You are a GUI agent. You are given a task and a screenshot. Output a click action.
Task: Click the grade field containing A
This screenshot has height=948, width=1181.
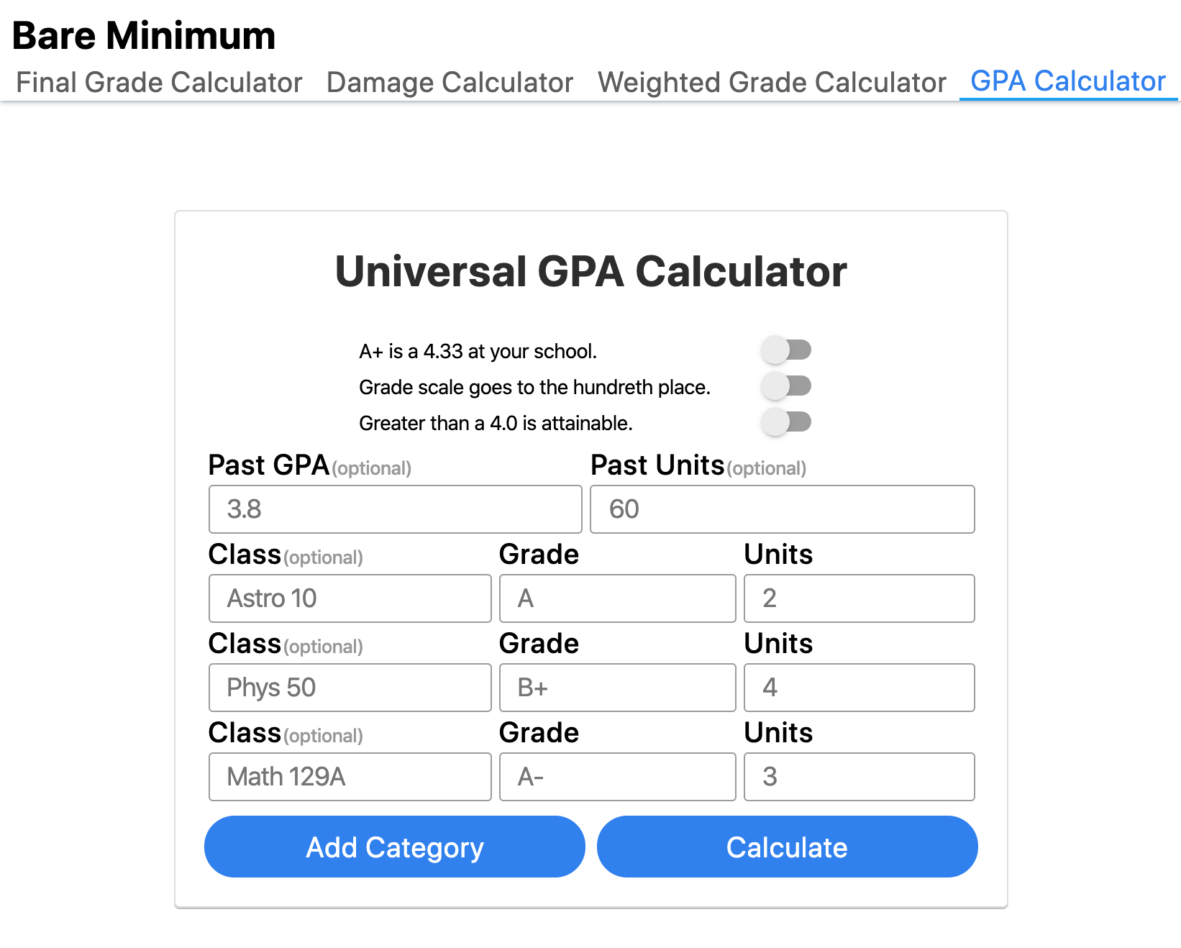(616, 598)
